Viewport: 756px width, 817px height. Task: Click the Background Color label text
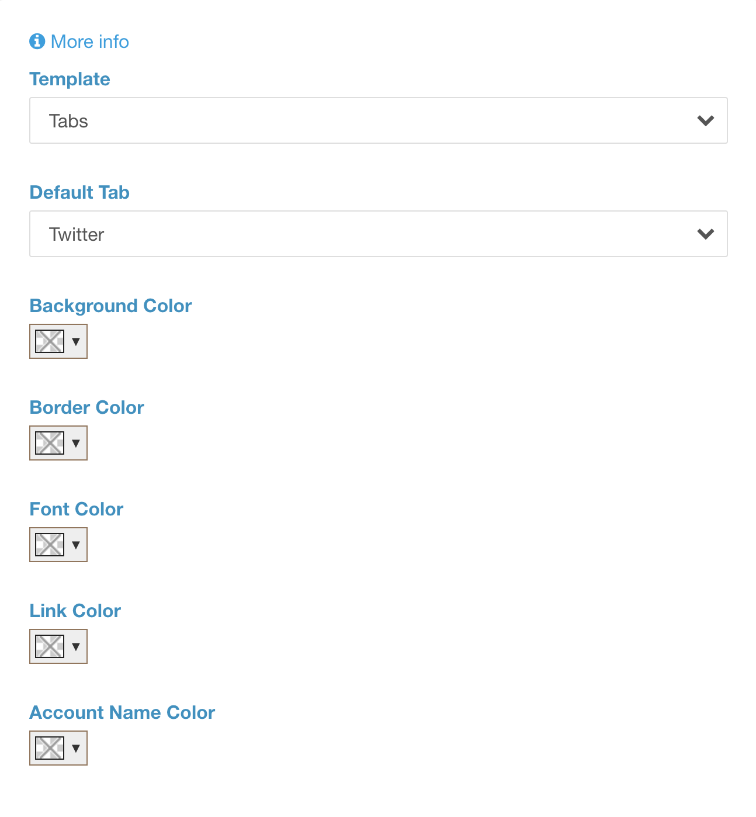(x=110, y=306)
